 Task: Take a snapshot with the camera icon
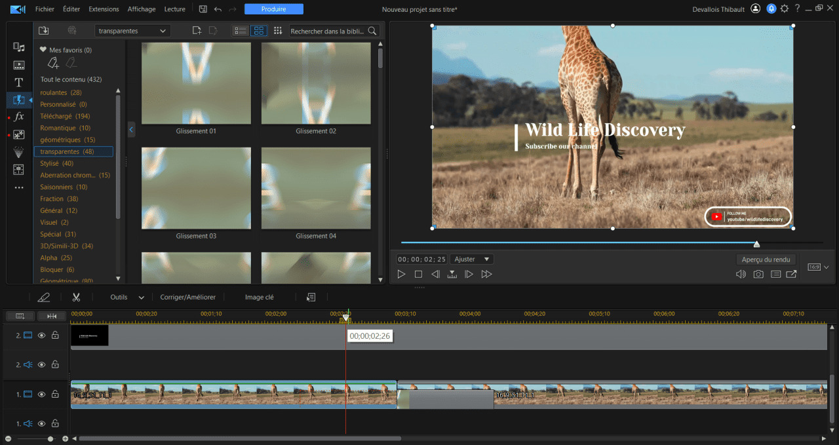coord(758,274)
